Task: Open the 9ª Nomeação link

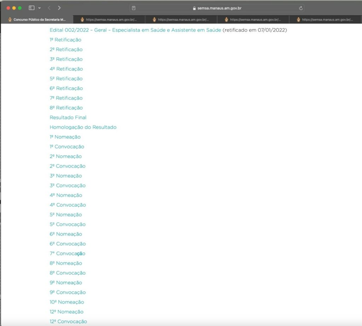Action: (66, 283)
